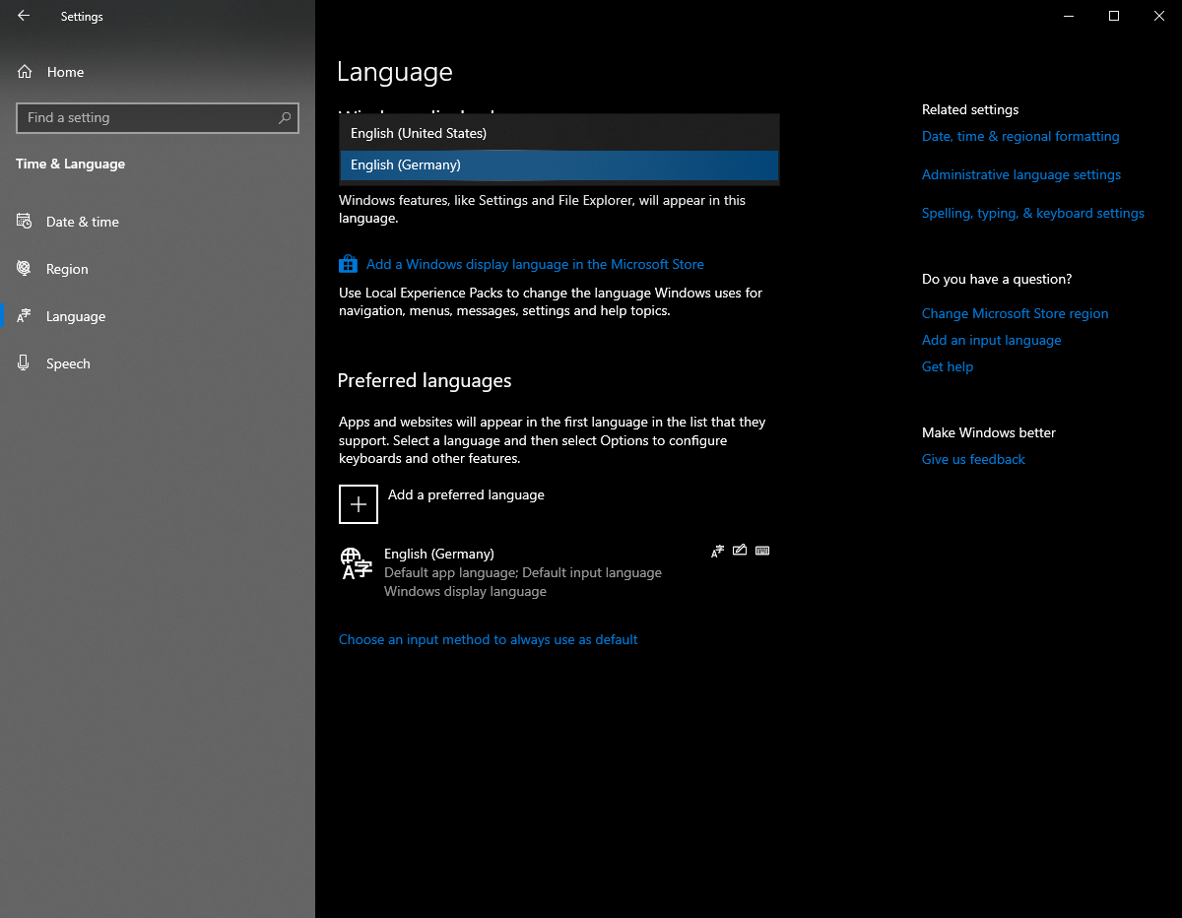The height and width of the screenshot is (918, 1182).
Task: Choose English (United States) in the dropdown list
Action: click(559, 133)
